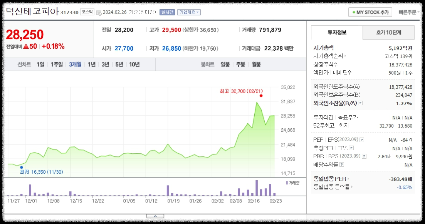This screenshot has height=224, width=425.
Task: Click the 외국인소진율 value 1.27%
Action: coord(404,103)
